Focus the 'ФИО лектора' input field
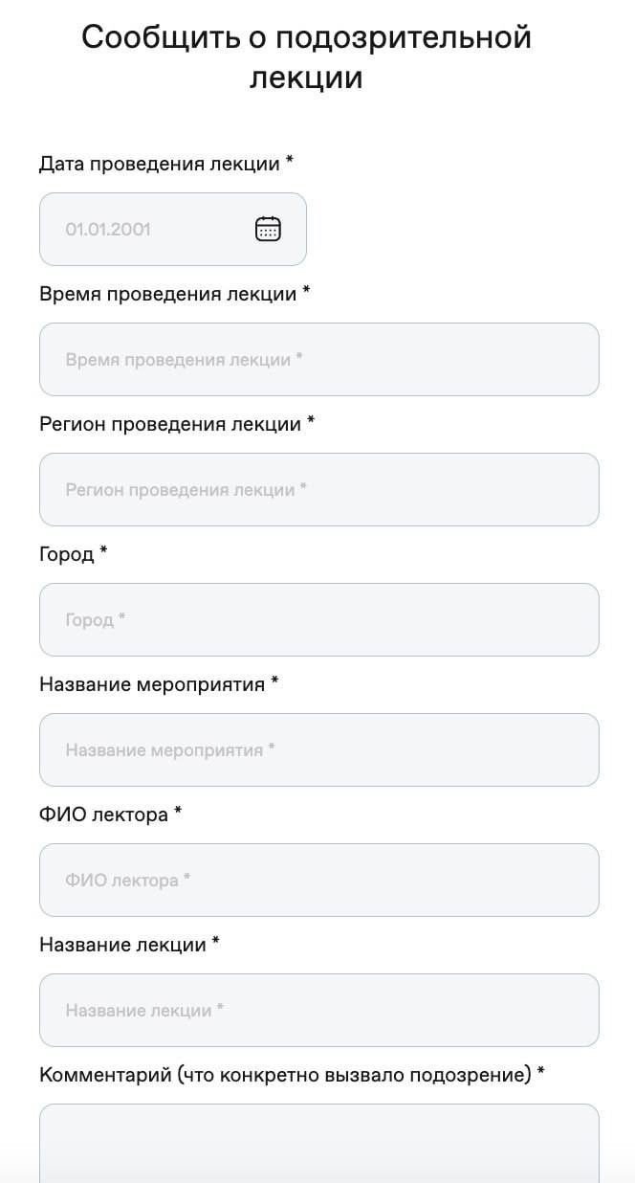This screenshot has width=635, height=1183. (x=318, y=881)
